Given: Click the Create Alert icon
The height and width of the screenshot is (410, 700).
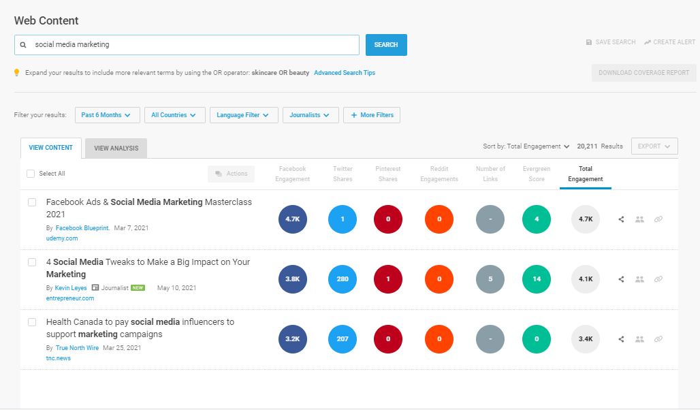Looking at the screenshot, I should click(648, 42).
